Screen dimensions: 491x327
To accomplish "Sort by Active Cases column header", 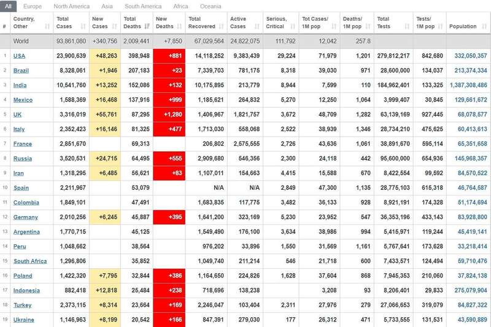I will point(238,23).
